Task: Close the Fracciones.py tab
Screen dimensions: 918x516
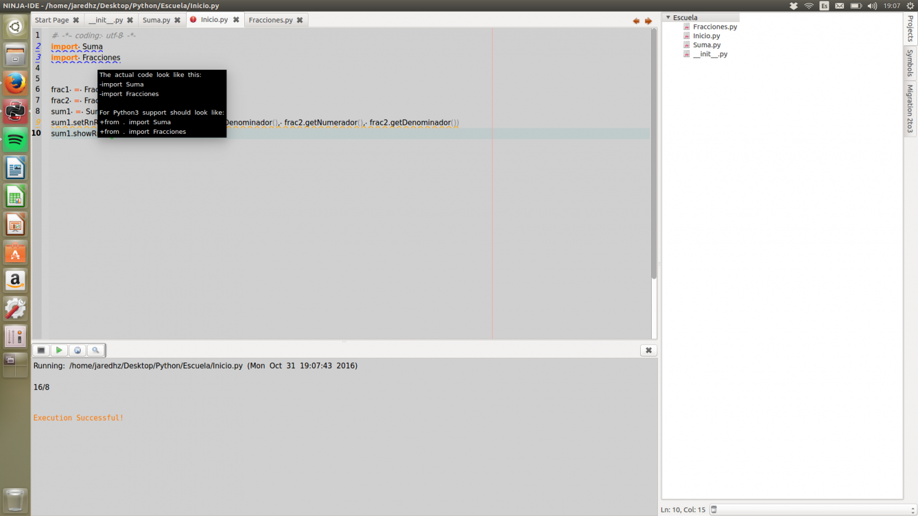Action: coord(300,20)
